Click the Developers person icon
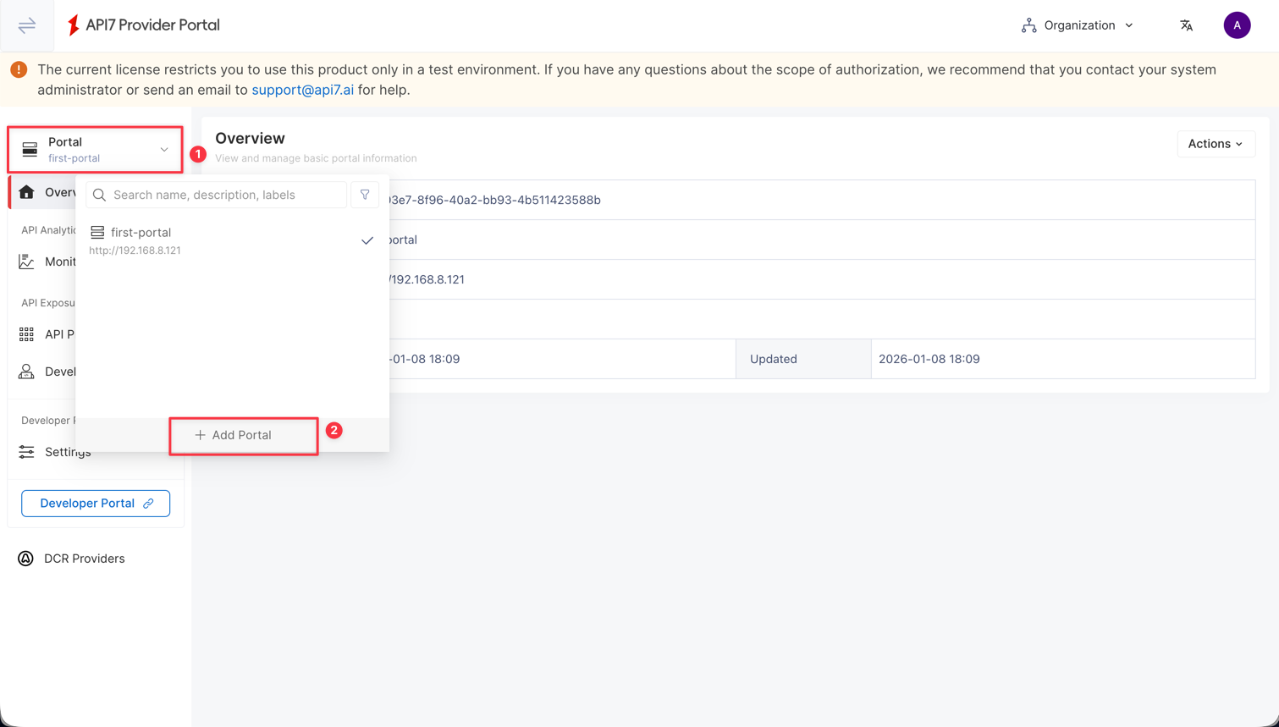The width and height of the screenshot is (1279, 727). [27, 372]
